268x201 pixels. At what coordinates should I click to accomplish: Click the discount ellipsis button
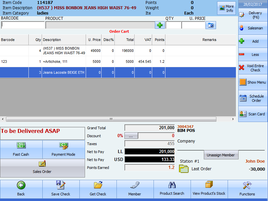131,136
